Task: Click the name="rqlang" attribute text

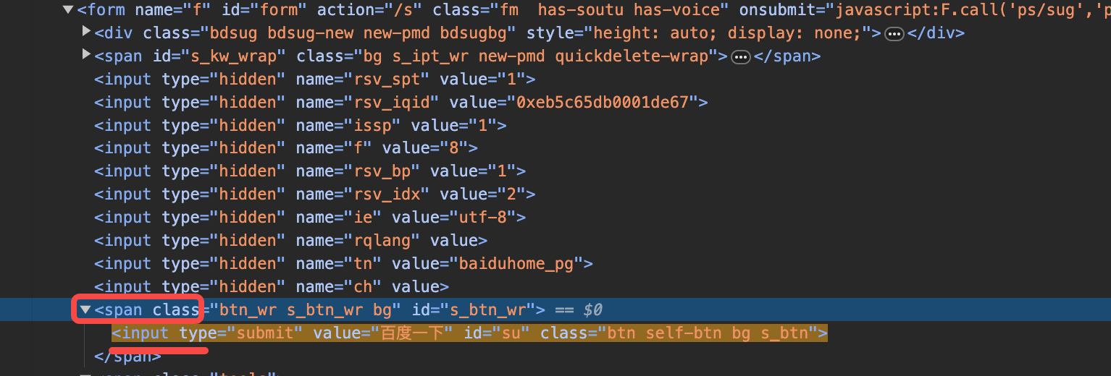Action: click(358, 241)
